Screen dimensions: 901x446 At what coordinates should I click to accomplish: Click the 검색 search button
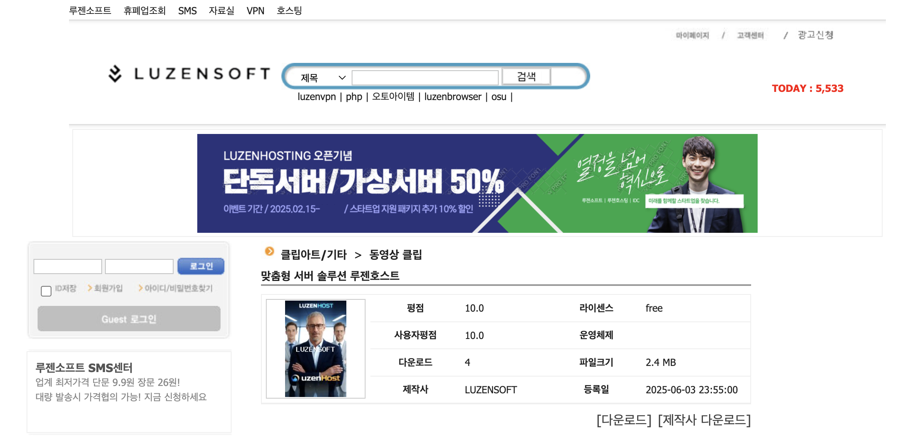(526, 76)
